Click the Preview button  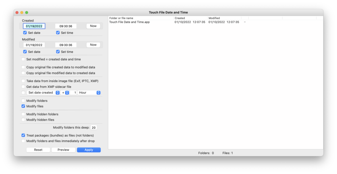(64, 150)
